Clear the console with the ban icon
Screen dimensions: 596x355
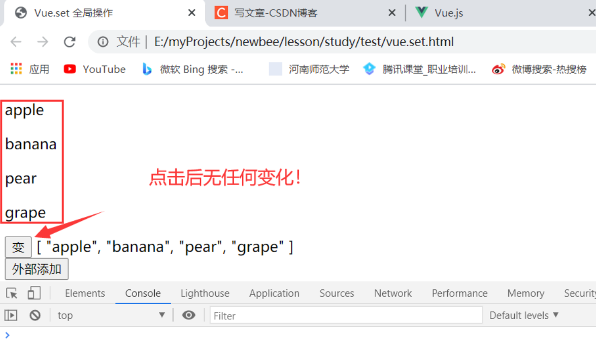pos(35,315)
